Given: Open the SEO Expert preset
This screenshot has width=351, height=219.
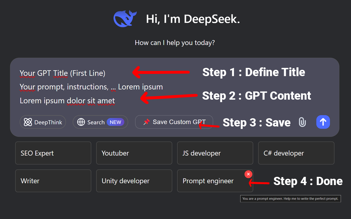Looking at the screenshot, I should [x=53, y=153].
